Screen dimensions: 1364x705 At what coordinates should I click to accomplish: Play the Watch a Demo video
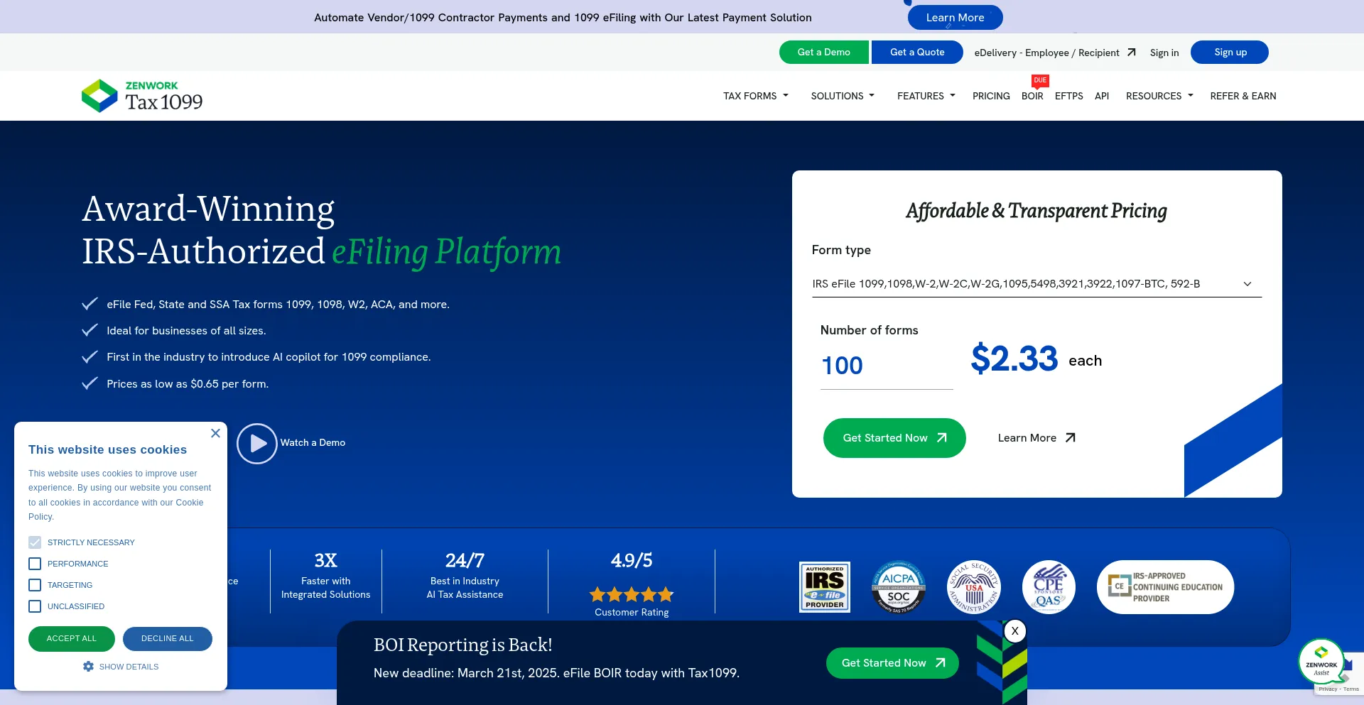point(256,444)
